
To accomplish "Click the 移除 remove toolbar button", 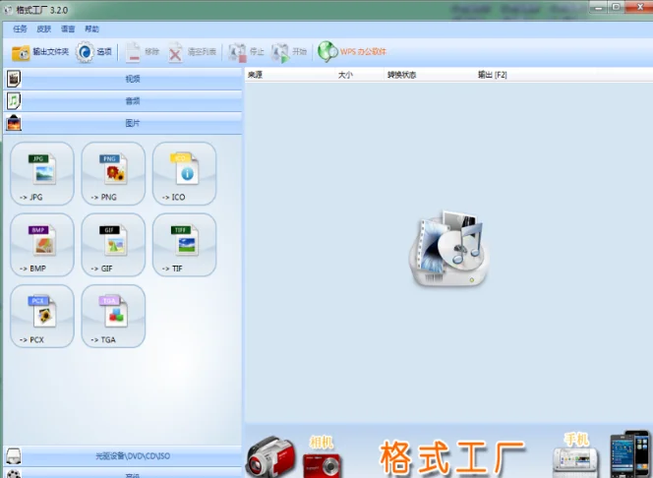I will [142, 52].
